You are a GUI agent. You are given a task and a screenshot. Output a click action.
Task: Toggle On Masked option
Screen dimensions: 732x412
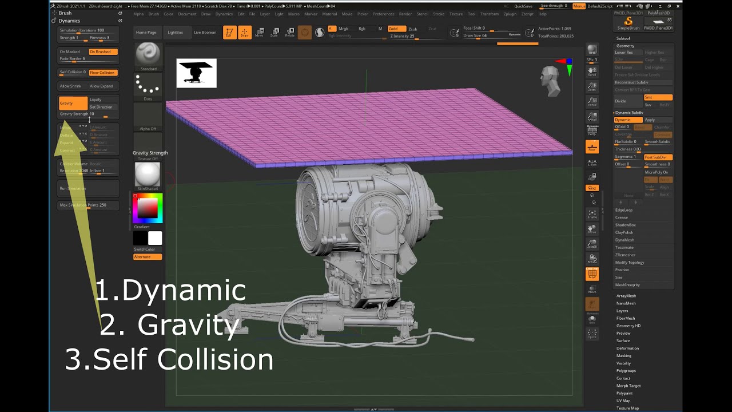click(73, 52)
